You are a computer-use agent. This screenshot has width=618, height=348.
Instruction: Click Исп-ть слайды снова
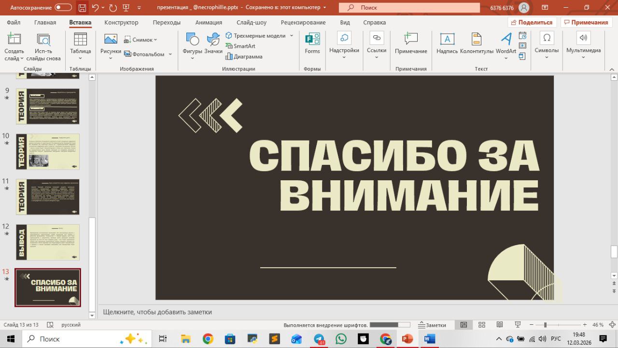(43, 47)
